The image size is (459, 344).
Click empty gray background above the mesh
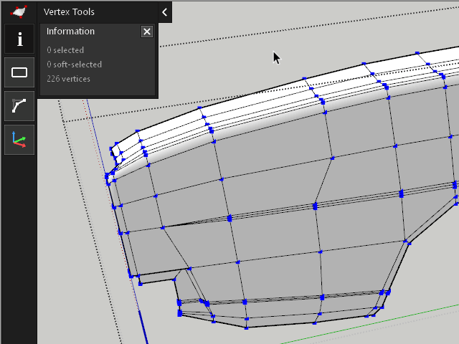click(x=323, y=29)
